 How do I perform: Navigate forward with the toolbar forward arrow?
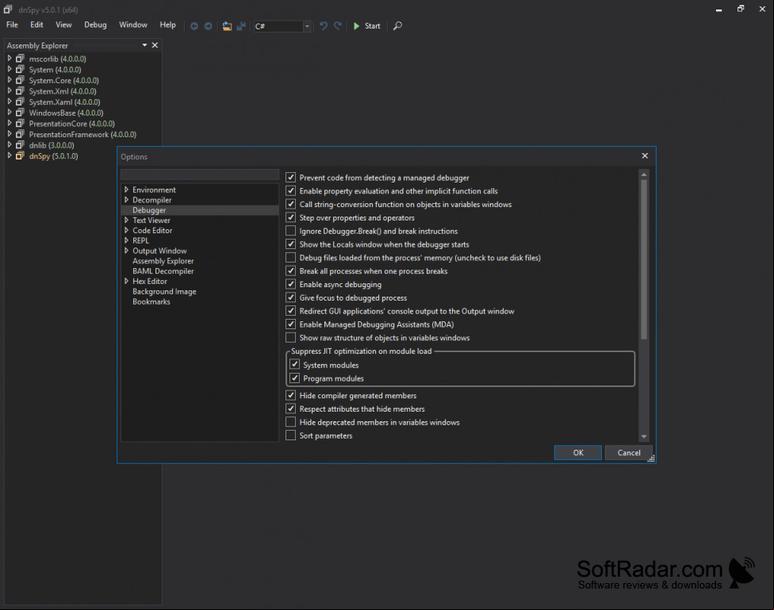pyautogui.click(x=209, y=26)
